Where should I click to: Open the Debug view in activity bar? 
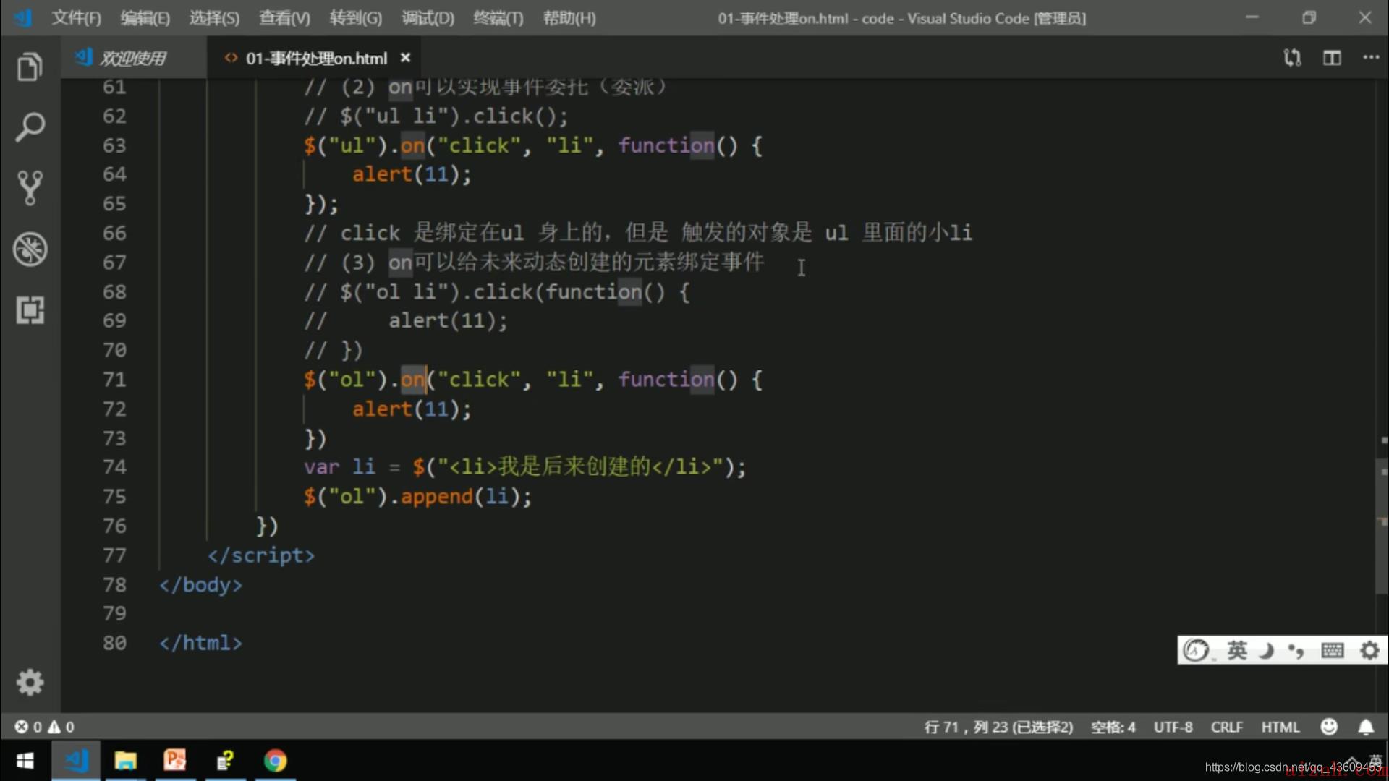tap(30, 249)
